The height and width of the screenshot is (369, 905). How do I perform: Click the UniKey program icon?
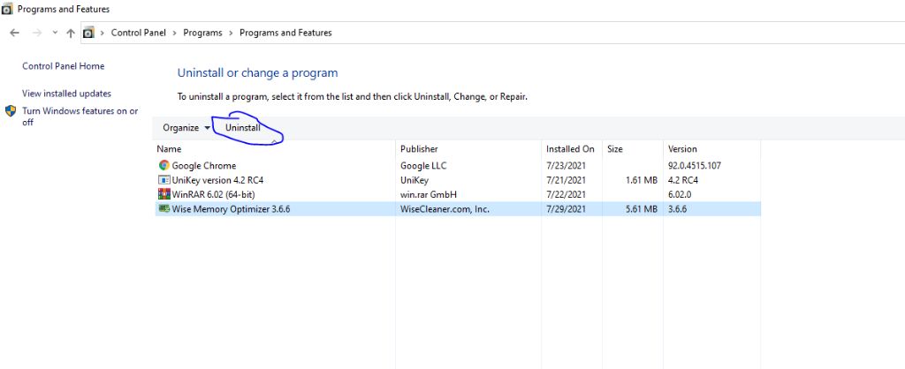[164, 180]
